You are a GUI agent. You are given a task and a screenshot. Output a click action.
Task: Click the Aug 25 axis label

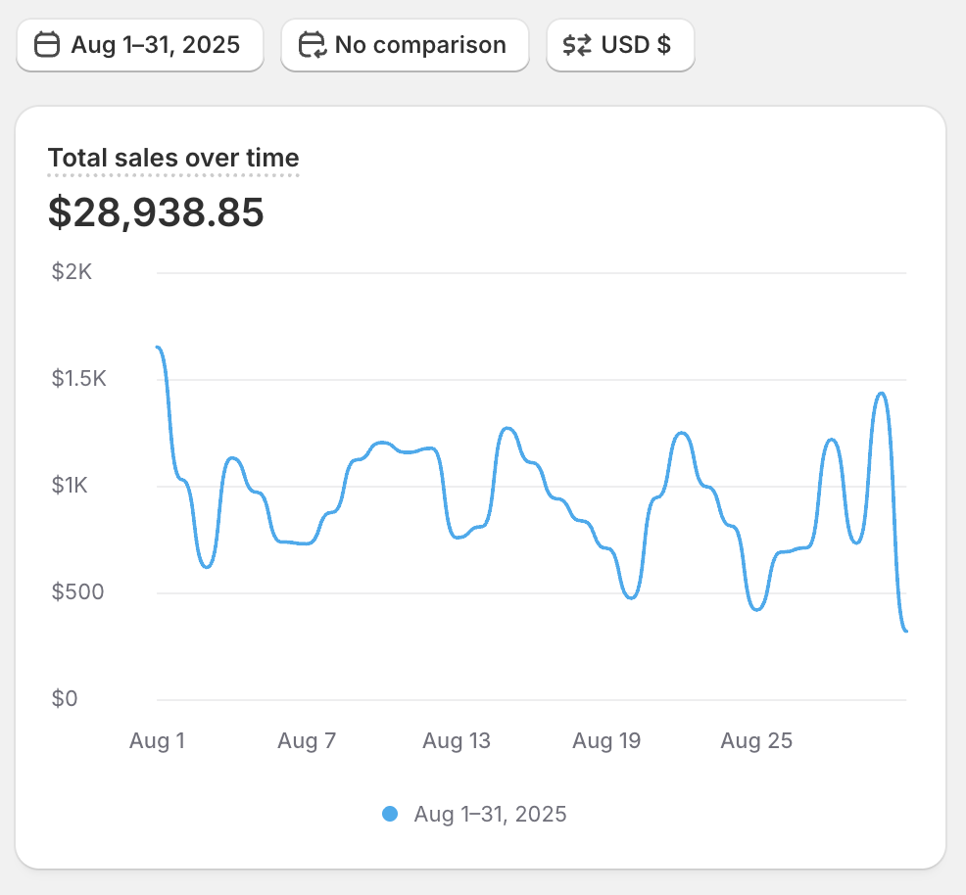tap(756, 741)
